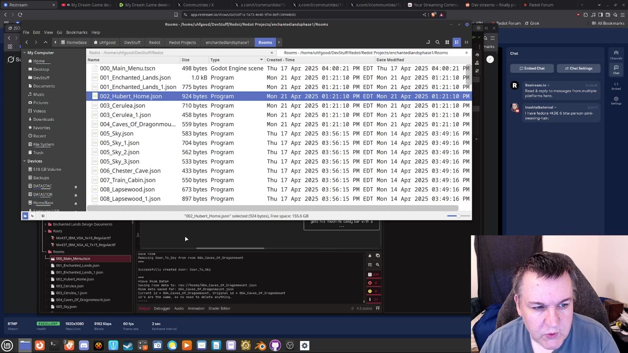
Task: Switch file manager to list view
Action: tap(457, 42)
